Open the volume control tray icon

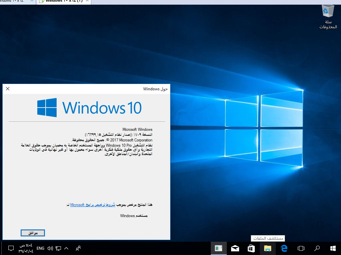50,248
